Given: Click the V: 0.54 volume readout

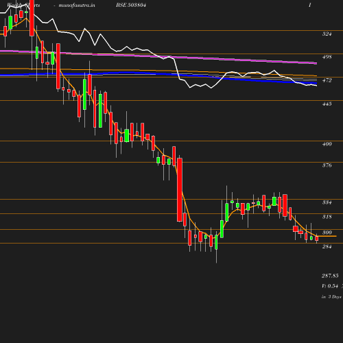Looking at the screenshot, I should click(330, 286).
